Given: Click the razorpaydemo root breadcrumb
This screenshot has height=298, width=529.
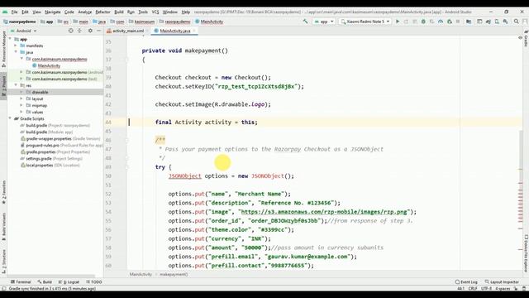Looking at the screenshot, I should (19, 22).
